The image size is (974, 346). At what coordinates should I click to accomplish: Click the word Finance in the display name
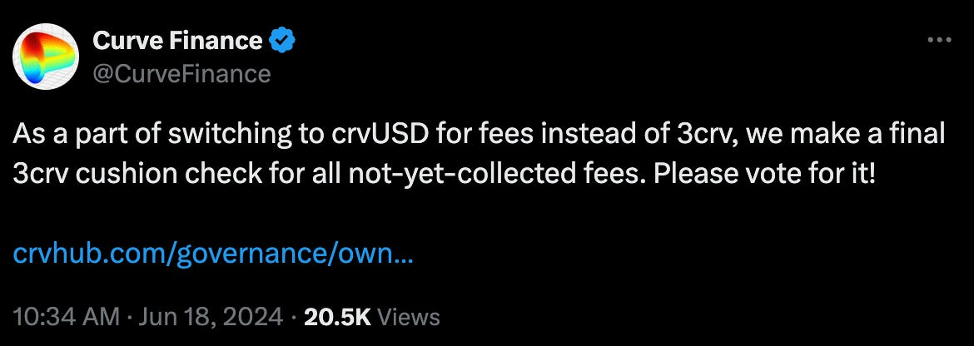coord(211,41)
